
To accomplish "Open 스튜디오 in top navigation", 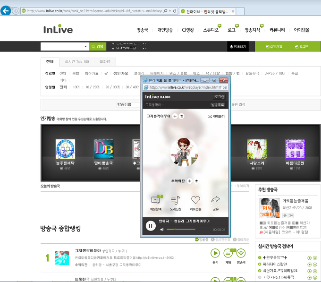I will tap(211, 30).
